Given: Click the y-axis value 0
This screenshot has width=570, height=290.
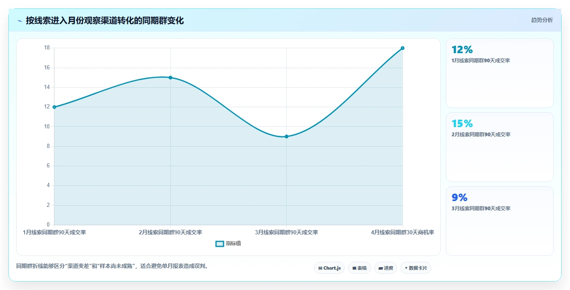Looking at the screenshot, I should 48,225.
